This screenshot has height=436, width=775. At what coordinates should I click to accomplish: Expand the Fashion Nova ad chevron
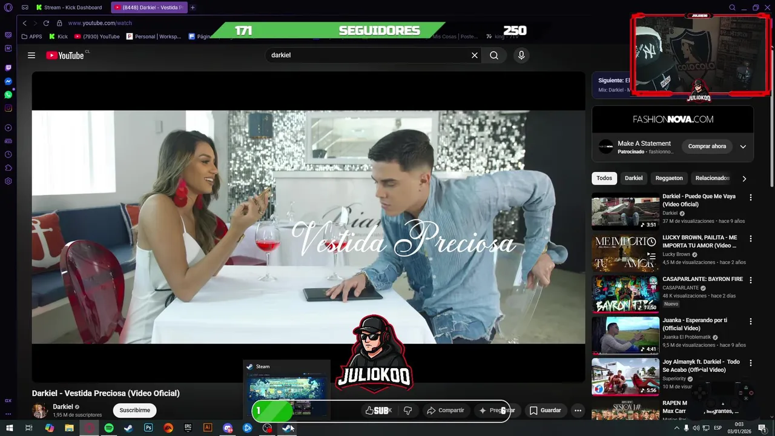coord(743,146)
